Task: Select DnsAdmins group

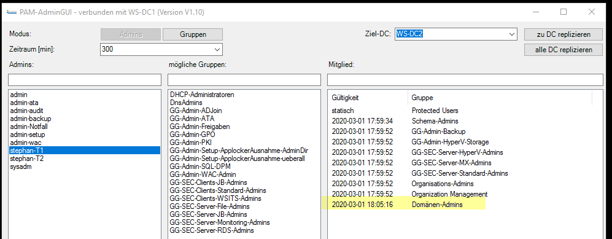Action: [244, 103]
